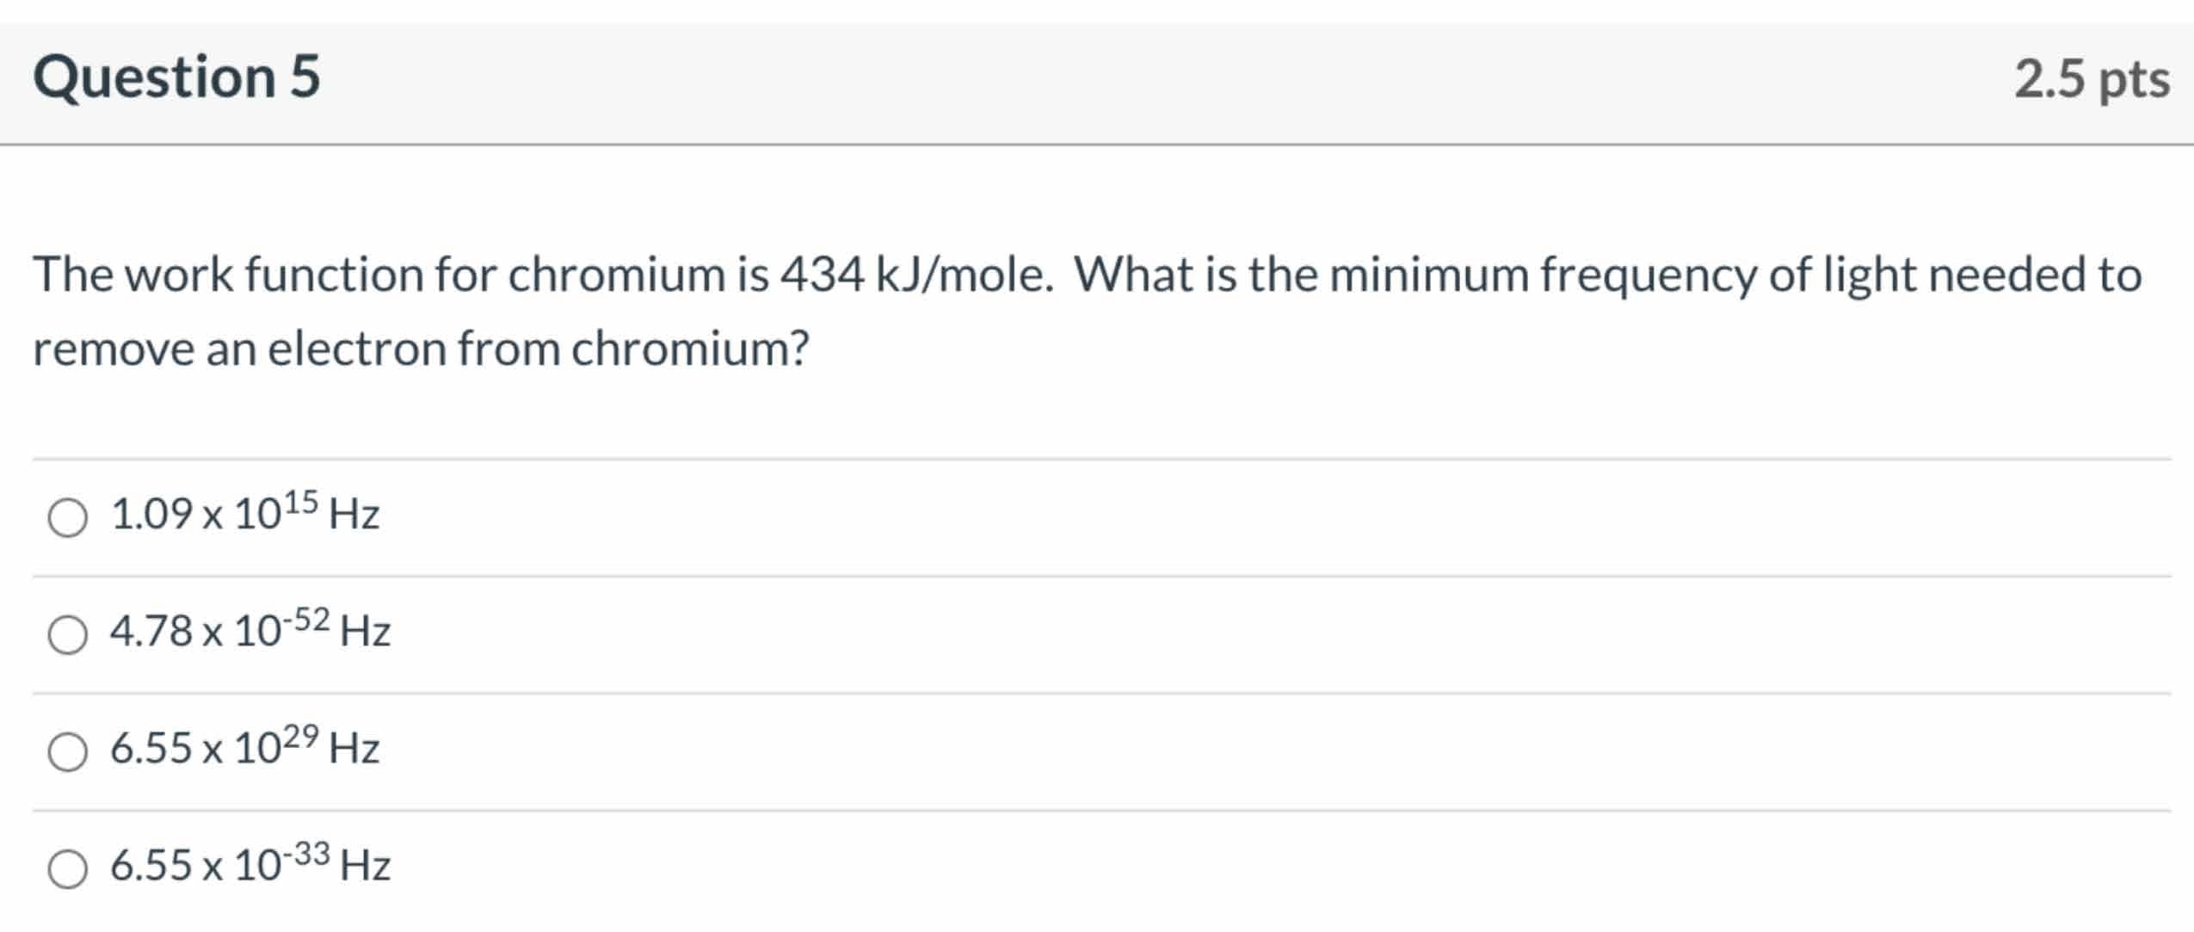Mark the 6.55 x 10^-33 Hz radio button

tap(67, 869)
